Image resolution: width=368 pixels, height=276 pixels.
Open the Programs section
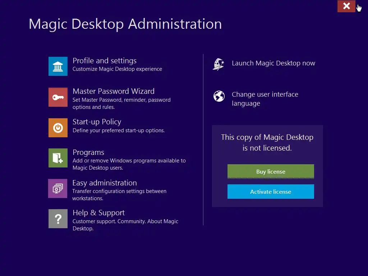[88, 152]
